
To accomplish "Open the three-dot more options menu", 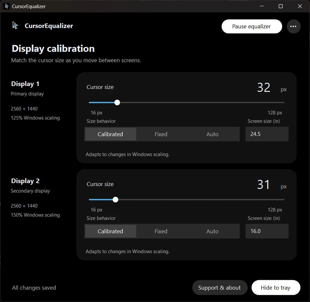I will tap(293, 26).
